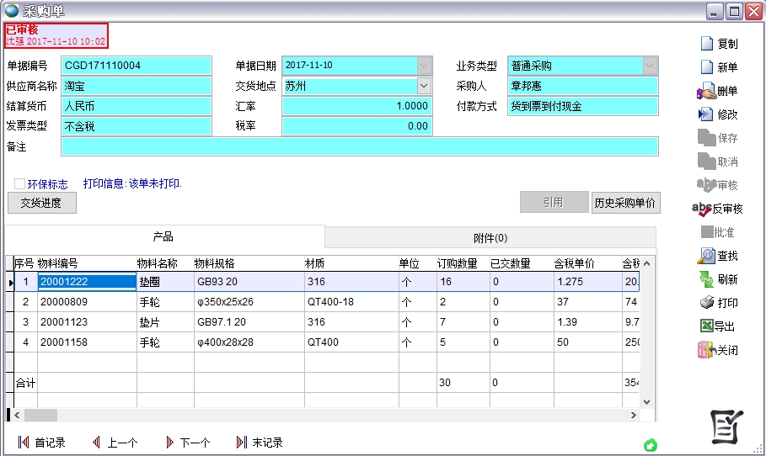Expand the 交货地点 dropdown
This screenshot has height=456, width=766.
pyautogui.click(x=423, y=86)
